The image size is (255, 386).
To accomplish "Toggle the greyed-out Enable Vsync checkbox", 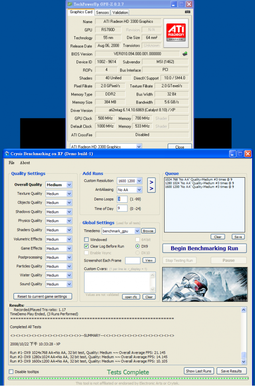I will point(86,253).
